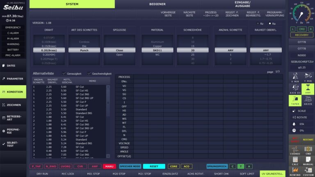Choose 0.20(HIH) in the DRAHT selector
This screenshot has width=315, height=177.
tap(49, 54)
